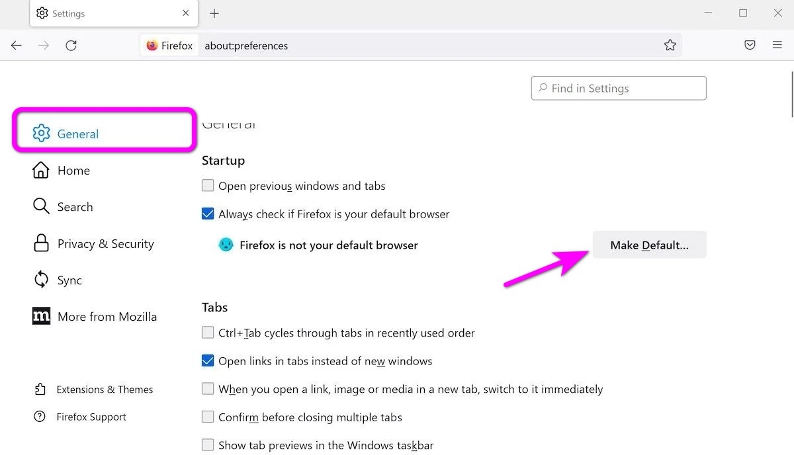Open the Home settings section
Screen dimensions: 794x455
point(73,170)
